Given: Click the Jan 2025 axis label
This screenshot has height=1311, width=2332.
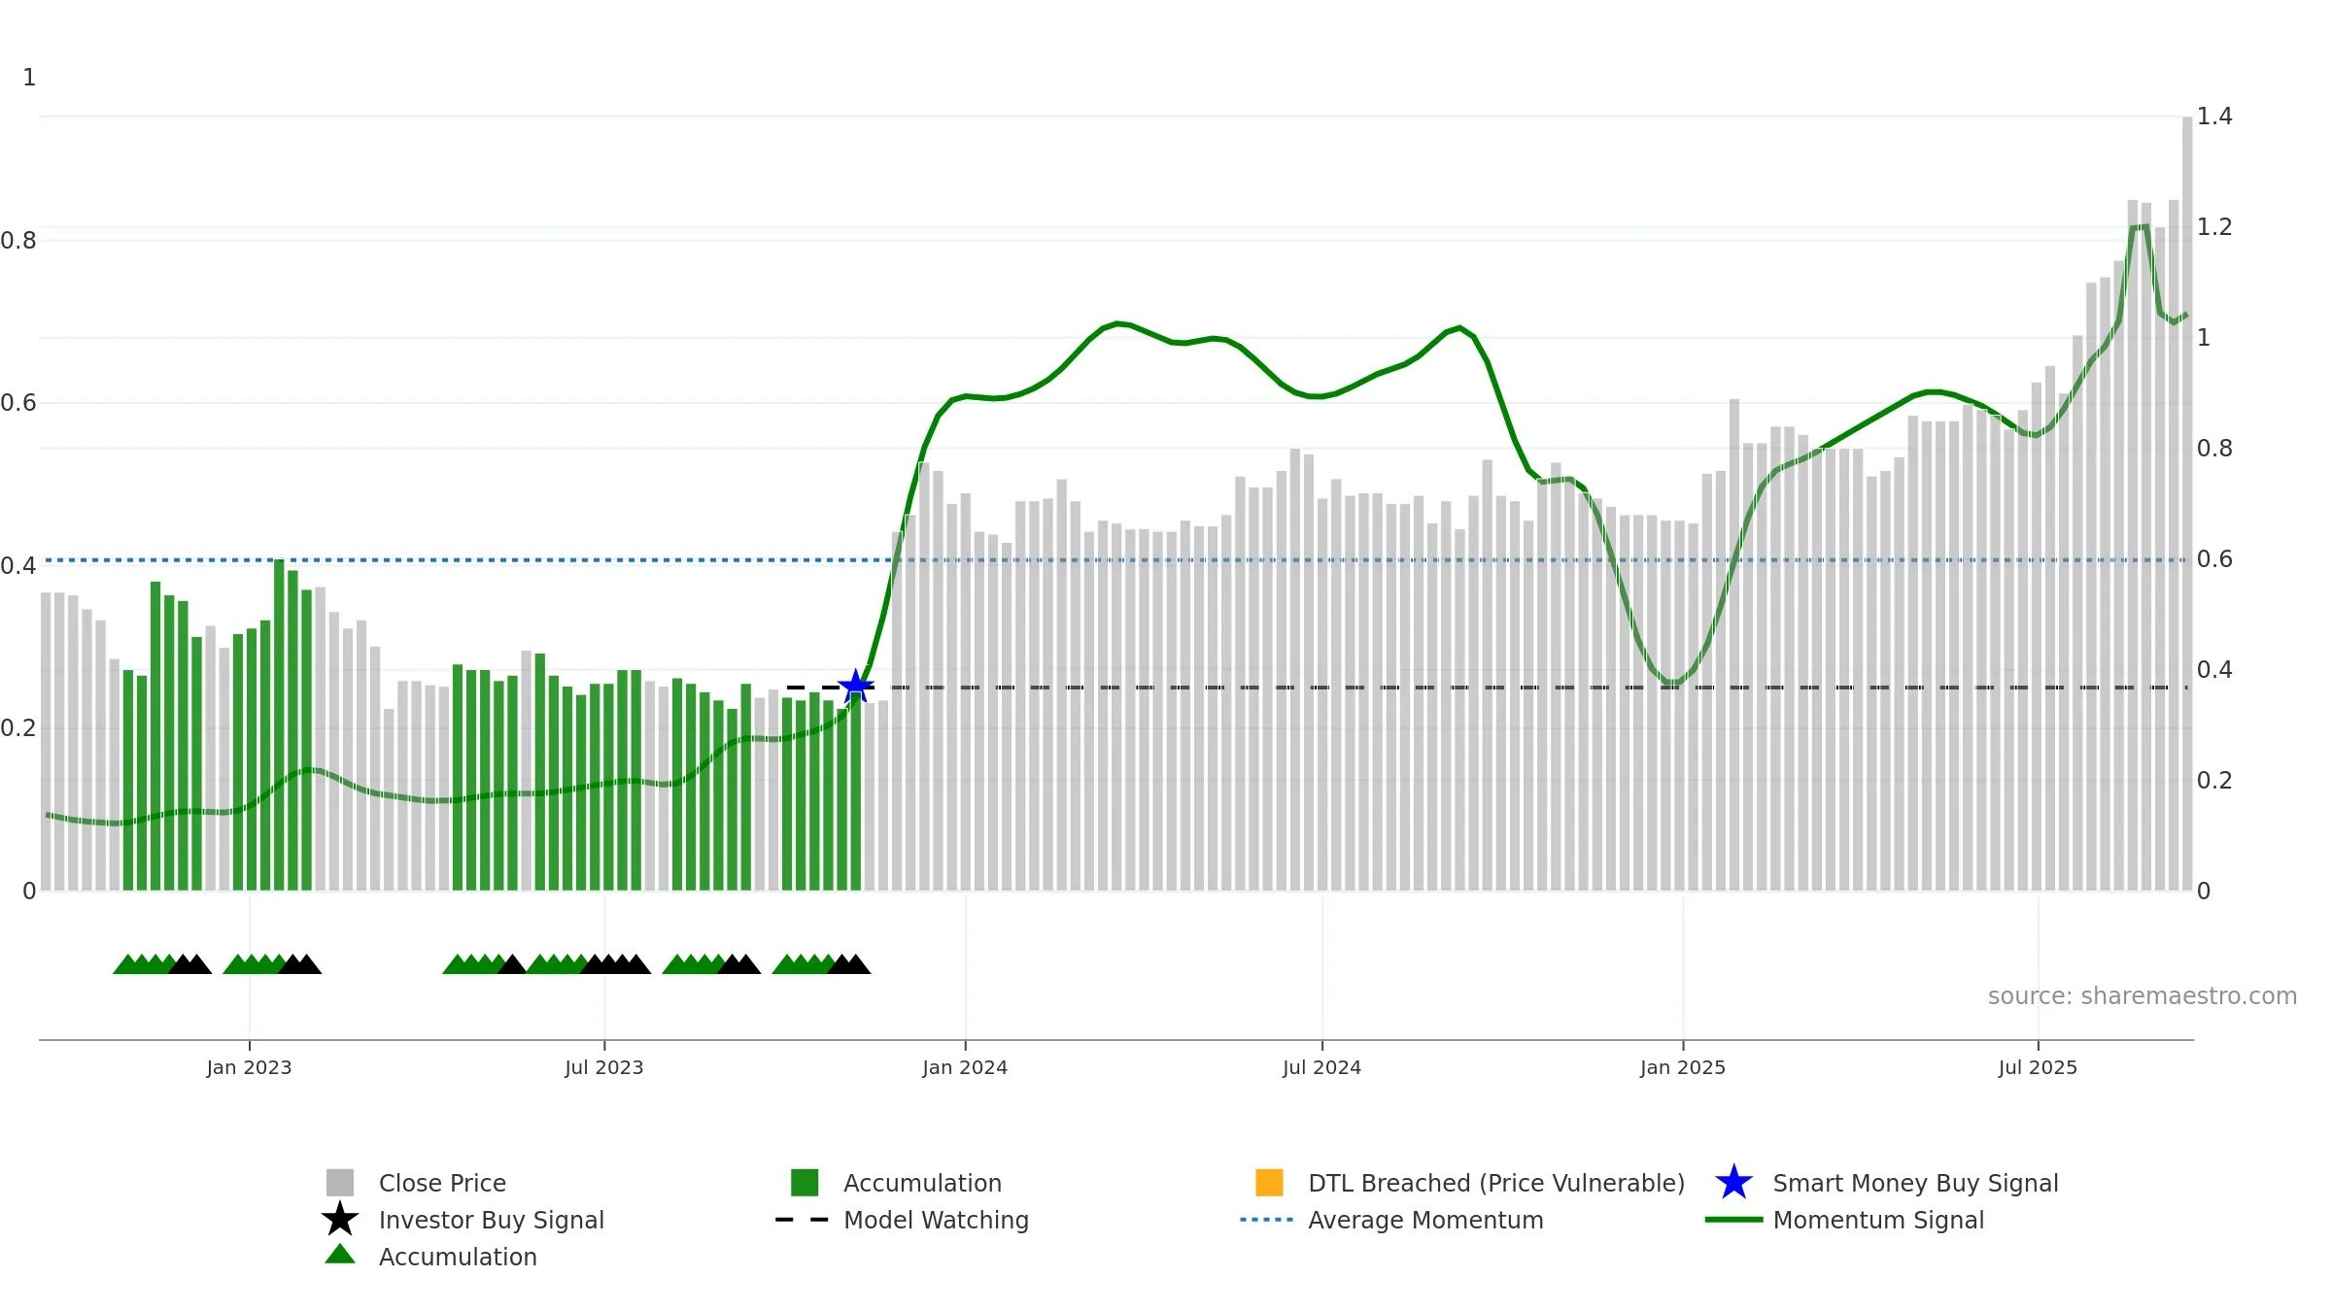Looking at the screenshot, I should [1683, 1068].
